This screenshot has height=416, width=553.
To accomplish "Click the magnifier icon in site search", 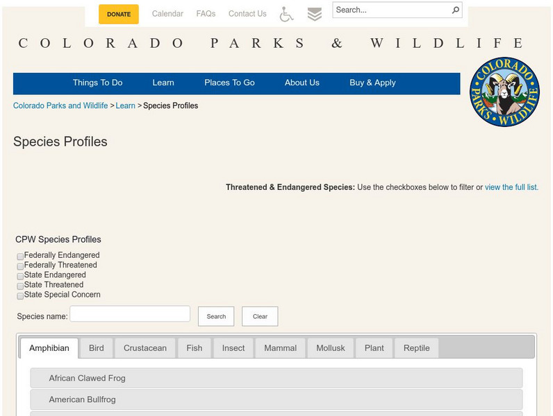I will coord(455,10).
